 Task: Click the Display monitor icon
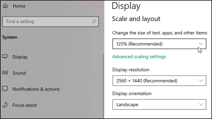(x=5, y=56)
